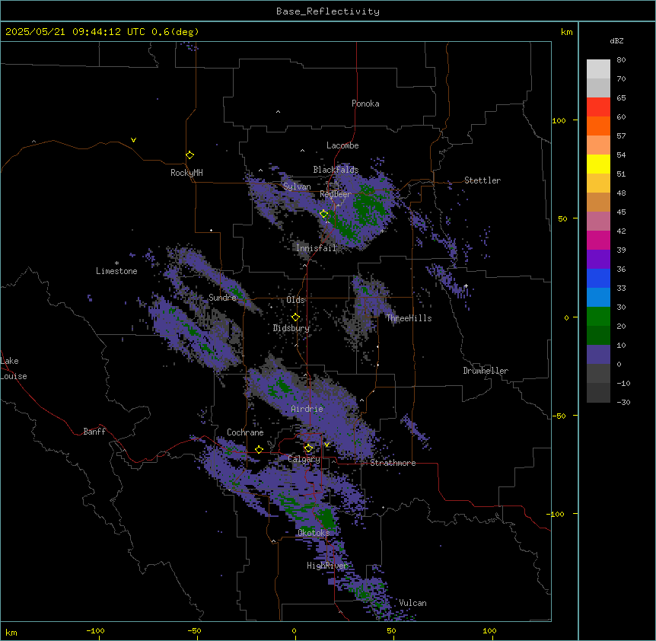Click the Lacombe city label
The width and height of the screenshot is (656, 641).
[342, 145]
